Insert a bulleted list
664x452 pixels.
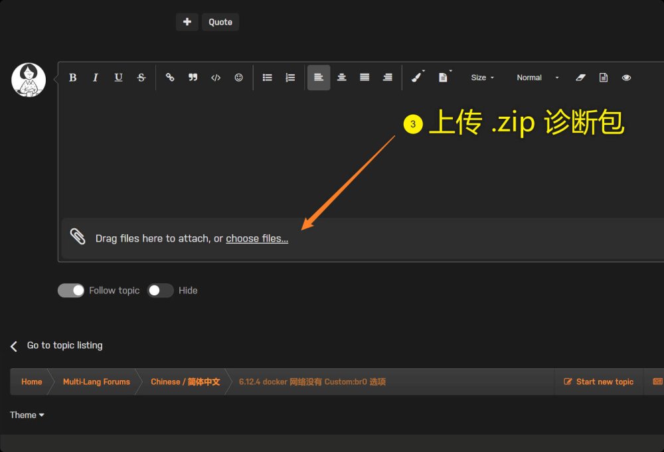[267, 78]
